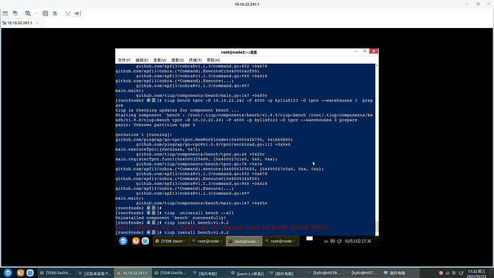
Task: Open the 查看(V) menu in the terminal
Action: point(160,60)
